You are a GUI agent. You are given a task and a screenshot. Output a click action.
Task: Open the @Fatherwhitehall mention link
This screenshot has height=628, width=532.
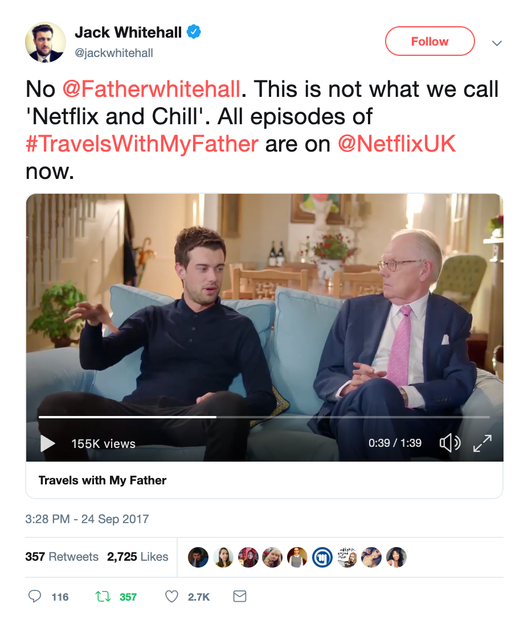point(153,89)
